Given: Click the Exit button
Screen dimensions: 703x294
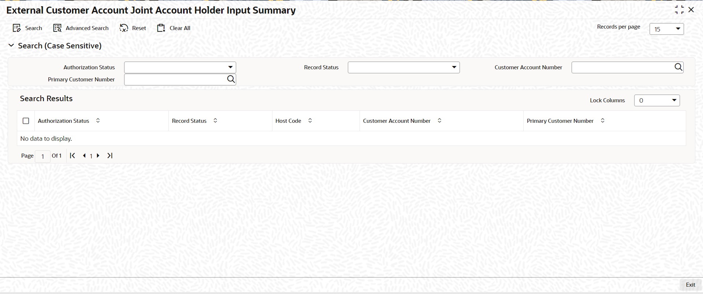Looking at the screenshot, I should [691, 285].
